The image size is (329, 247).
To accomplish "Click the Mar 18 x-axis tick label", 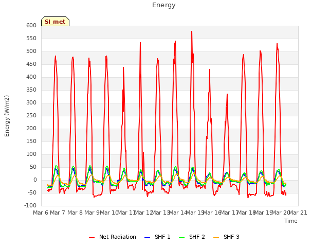I will [246, 213].
